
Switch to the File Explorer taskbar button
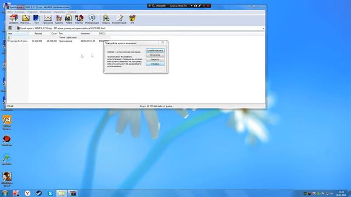[61, 193]
